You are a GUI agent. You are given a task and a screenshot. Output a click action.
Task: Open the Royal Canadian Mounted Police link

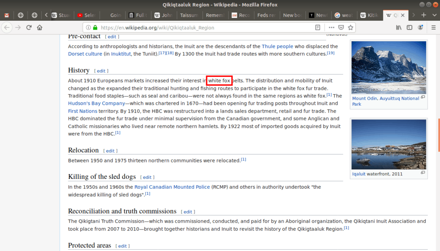click(172, 187)
